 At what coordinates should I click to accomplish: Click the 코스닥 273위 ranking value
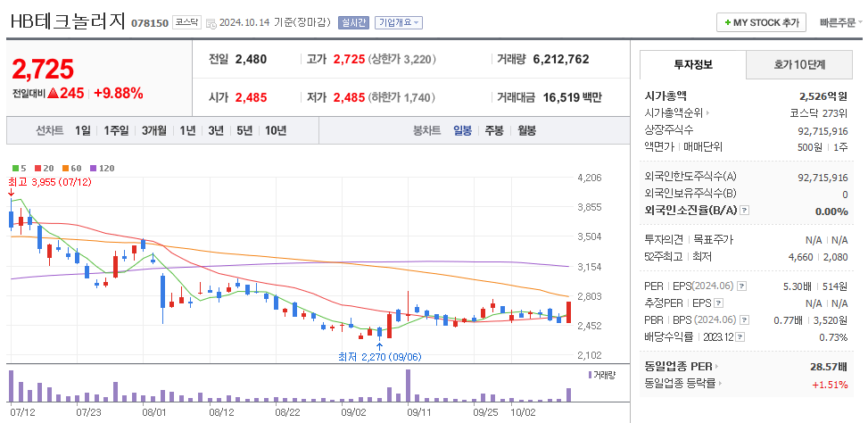point(819,113)
